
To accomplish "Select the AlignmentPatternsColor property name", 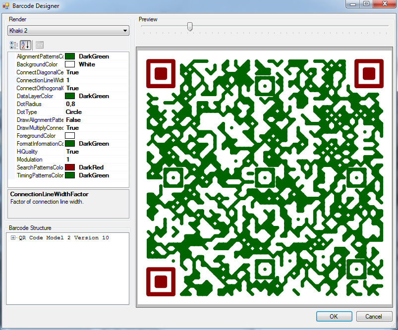I will click(x=40, y=56).
